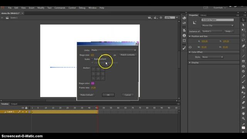The width and height of the screenshot is (247, 139).
Task: Open the Swatches panel icon
Action: pyautogui.click(x=184, y=23)
